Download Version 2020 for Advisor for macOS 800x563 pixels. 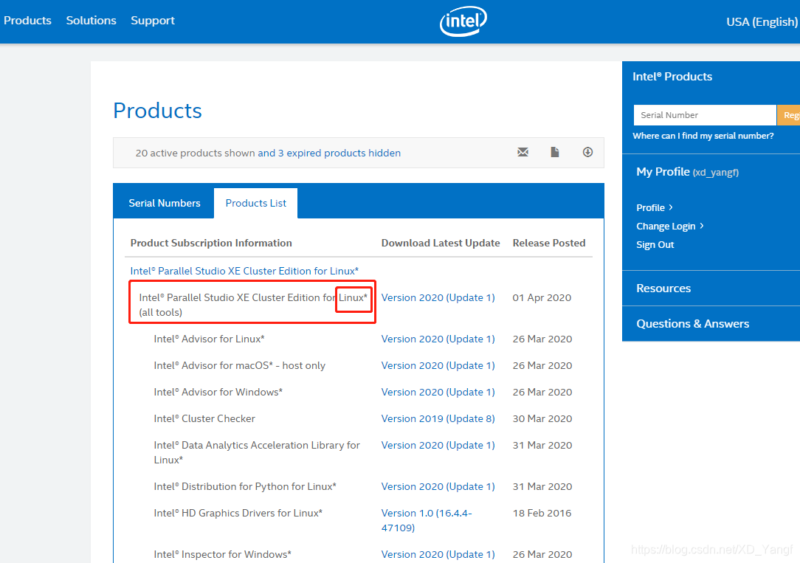(x=438, y=366)
